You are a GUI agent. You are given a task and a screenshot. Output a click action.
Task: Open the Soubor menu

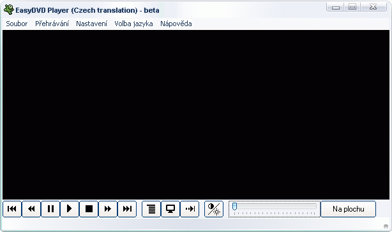point(17,24)
